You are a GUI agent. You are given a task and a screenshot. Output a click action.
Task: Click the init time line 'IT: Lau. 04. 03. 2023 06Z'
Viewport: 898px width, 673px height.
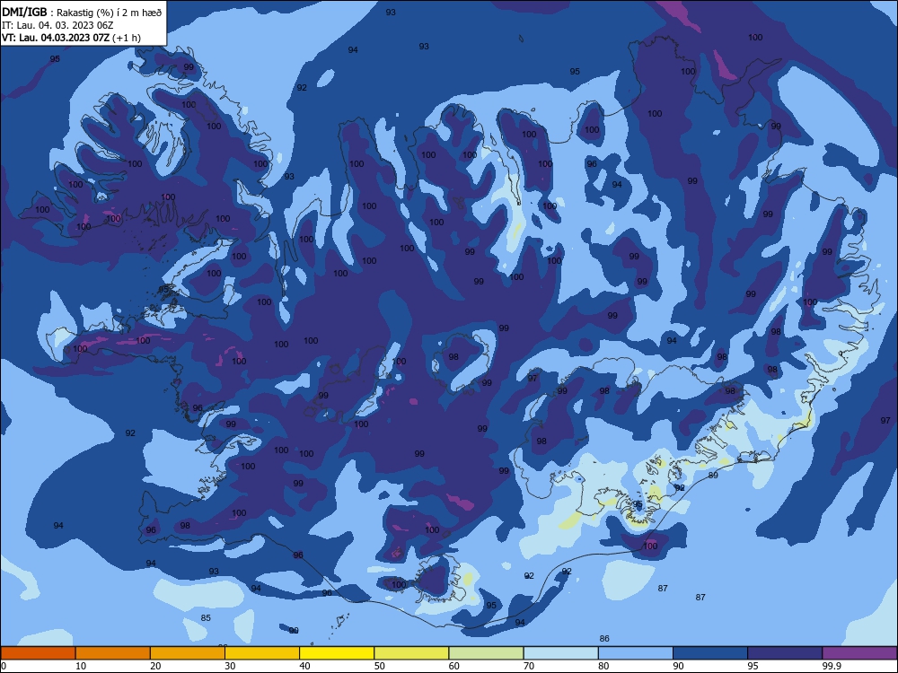pyautogui.click(x=57, y=25)
